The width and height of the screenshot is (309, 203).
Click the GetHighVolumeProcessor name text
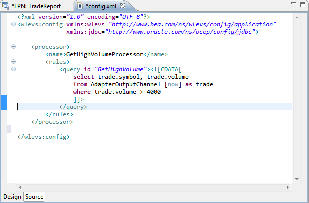pyautogui.click(x=105, y=54)
